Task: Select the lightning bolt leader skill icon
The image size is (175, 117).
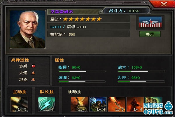Action: pos(47,104)
